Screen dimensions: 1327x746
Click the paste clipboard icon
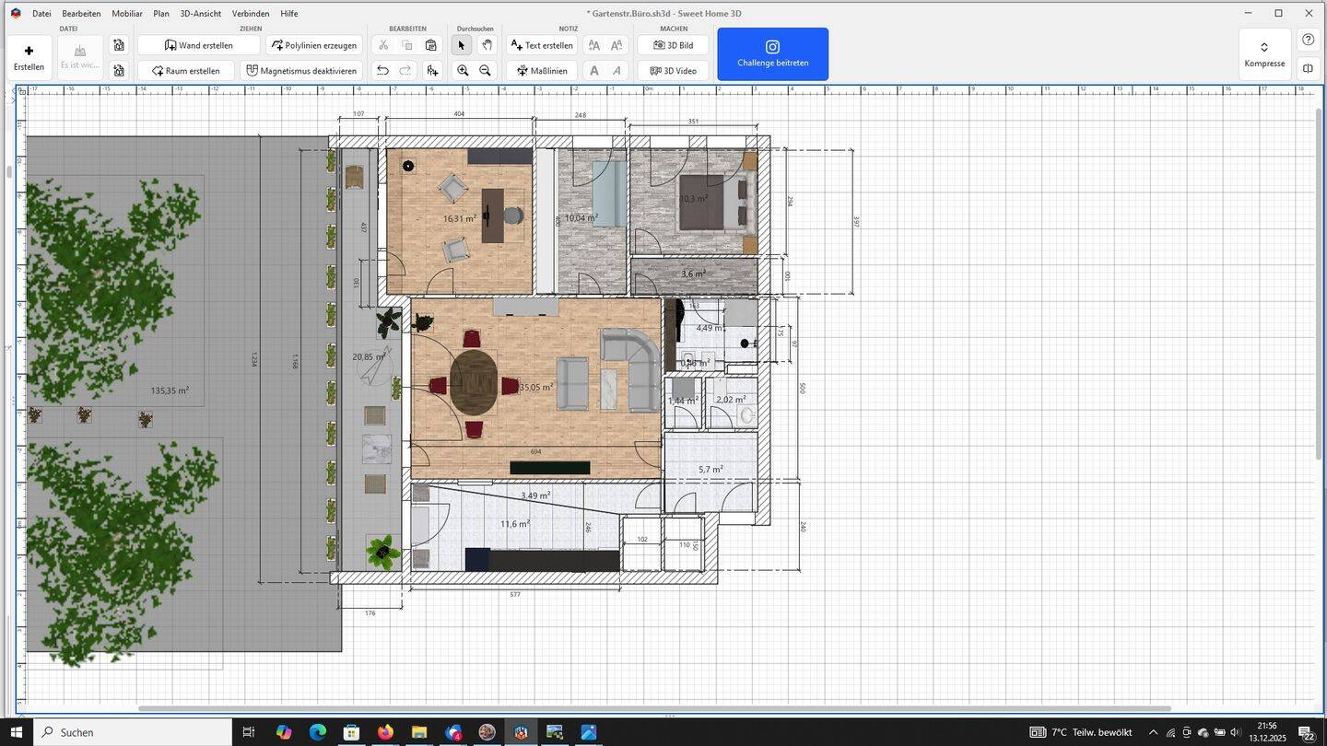pyautogui.click(x=430, y=45)
